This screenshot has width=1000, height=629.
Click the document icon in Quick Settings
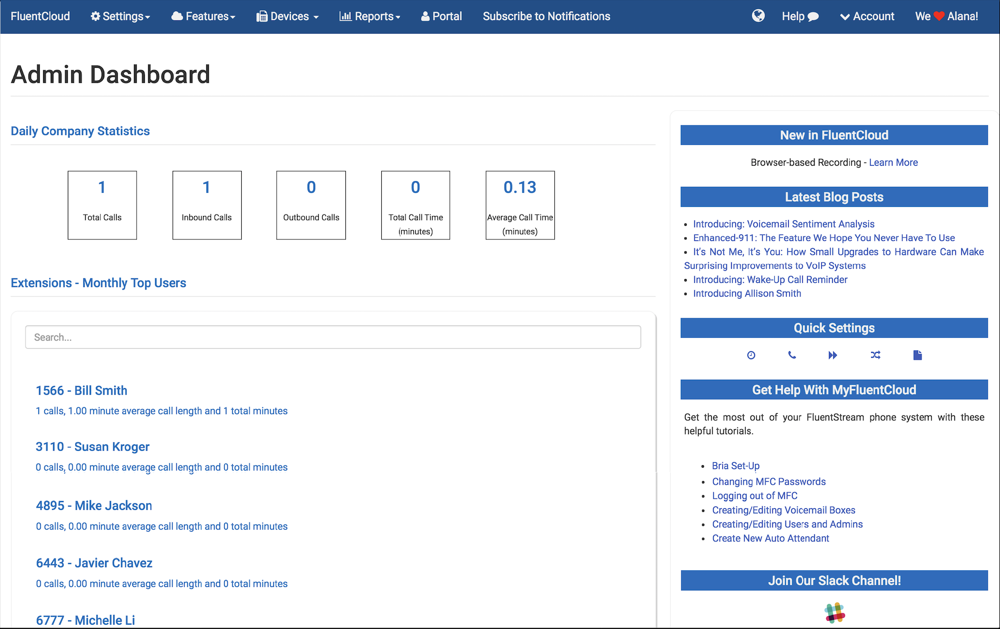(917, 355)
